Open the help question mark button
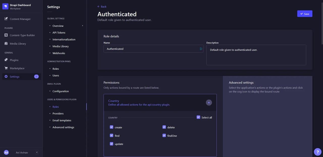323x157 pixels. click(317, 152)
